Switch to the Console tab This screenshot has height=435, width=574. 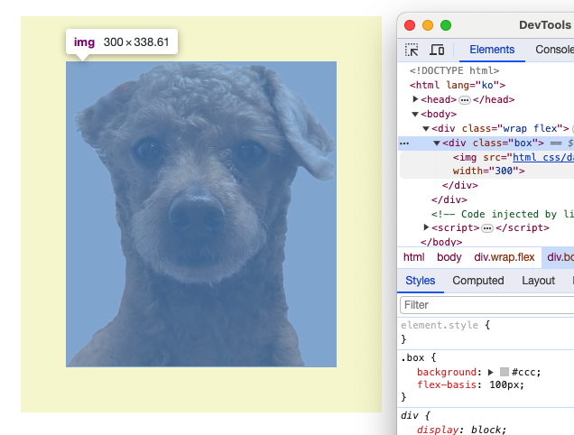[554, 50]
